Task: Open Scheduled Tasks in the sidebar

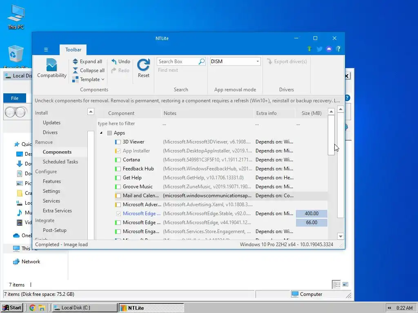Action: (x=60, y=162)
